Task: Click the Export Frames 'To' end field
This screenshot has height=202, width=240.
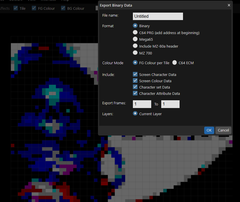Action: (x=170, y=104)
